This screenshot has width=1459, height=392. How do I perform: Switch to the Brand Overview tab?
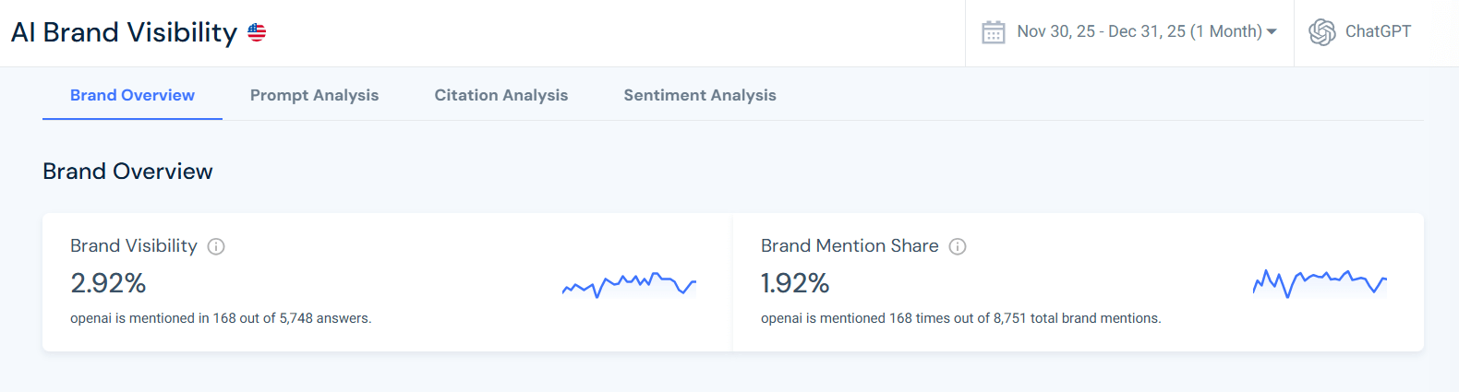[132, 95]
